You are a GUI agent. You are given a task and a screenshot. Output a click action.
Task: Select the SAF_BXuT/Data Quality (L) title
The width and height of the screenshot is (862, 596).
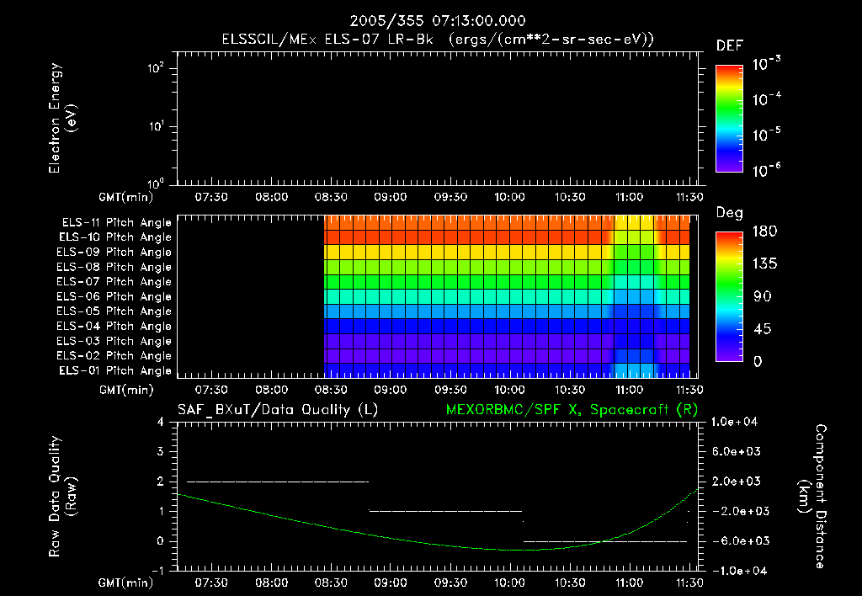pos(278,410)
